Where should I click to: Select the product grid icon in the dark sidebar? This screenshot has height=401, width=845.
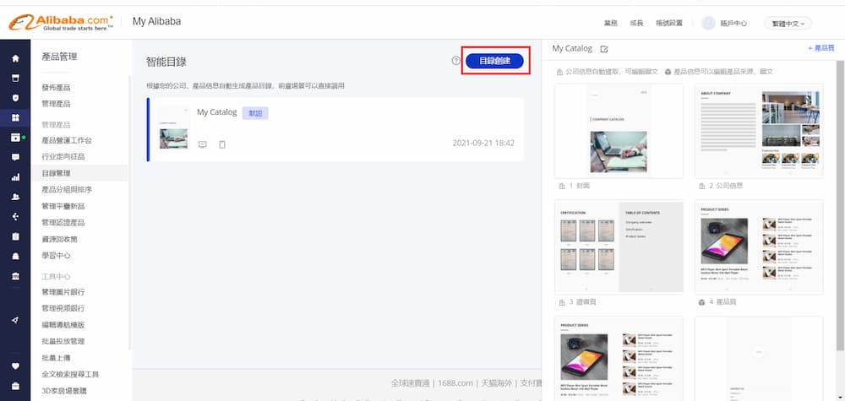click(15, 118)
